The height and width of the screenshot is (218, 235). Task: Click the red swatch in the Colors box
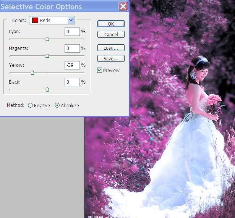coord(35,20)
